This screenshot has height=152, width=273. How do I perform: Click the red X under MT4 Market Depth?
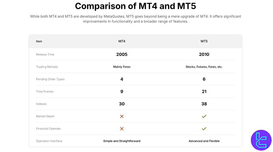point(122,116)
